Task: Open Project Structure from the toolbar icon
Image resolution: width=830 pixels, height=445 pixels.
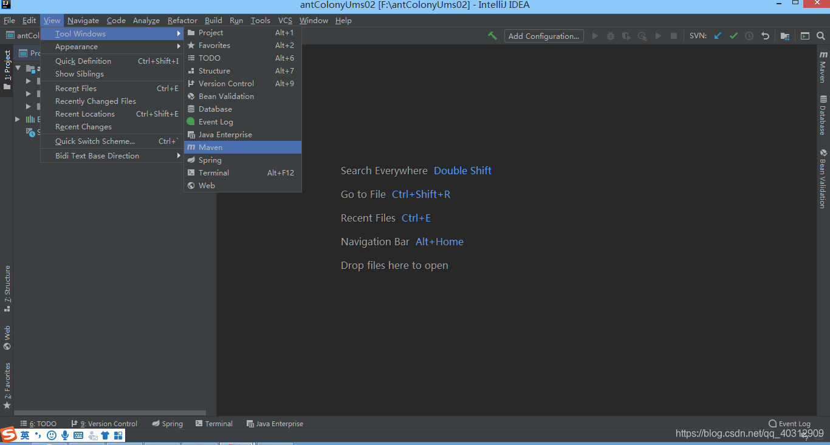Action: click(785, 36)
